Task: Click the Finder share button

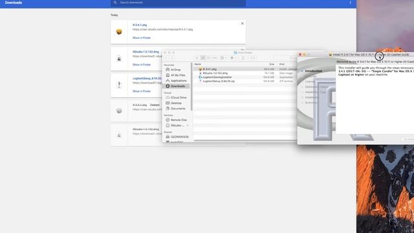Action: click(243, 58)
